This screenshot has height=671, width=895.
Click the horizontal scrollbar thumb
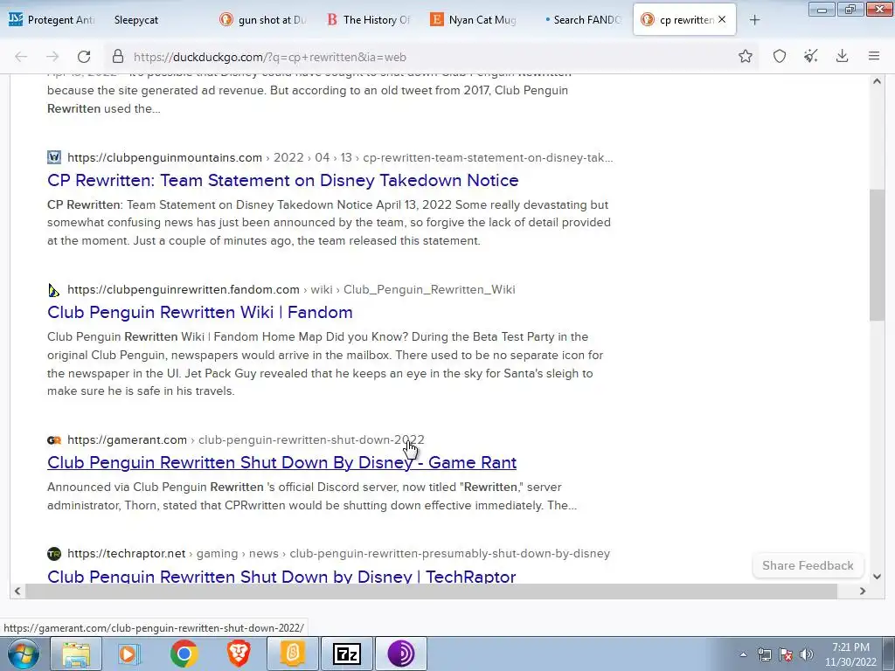pos(432,591)
